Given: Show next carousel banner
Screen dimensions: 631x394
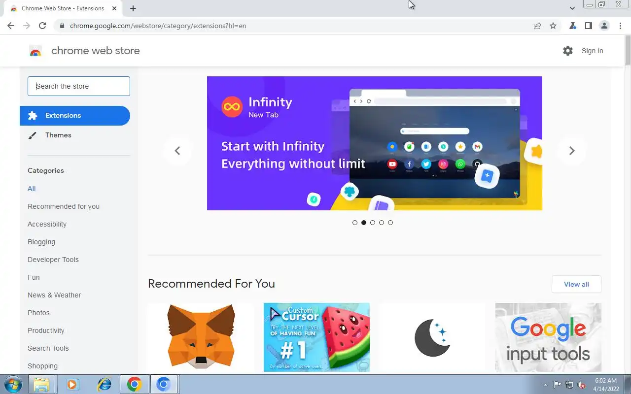Looking at the screenshot, I should click(x=572, y=151).
